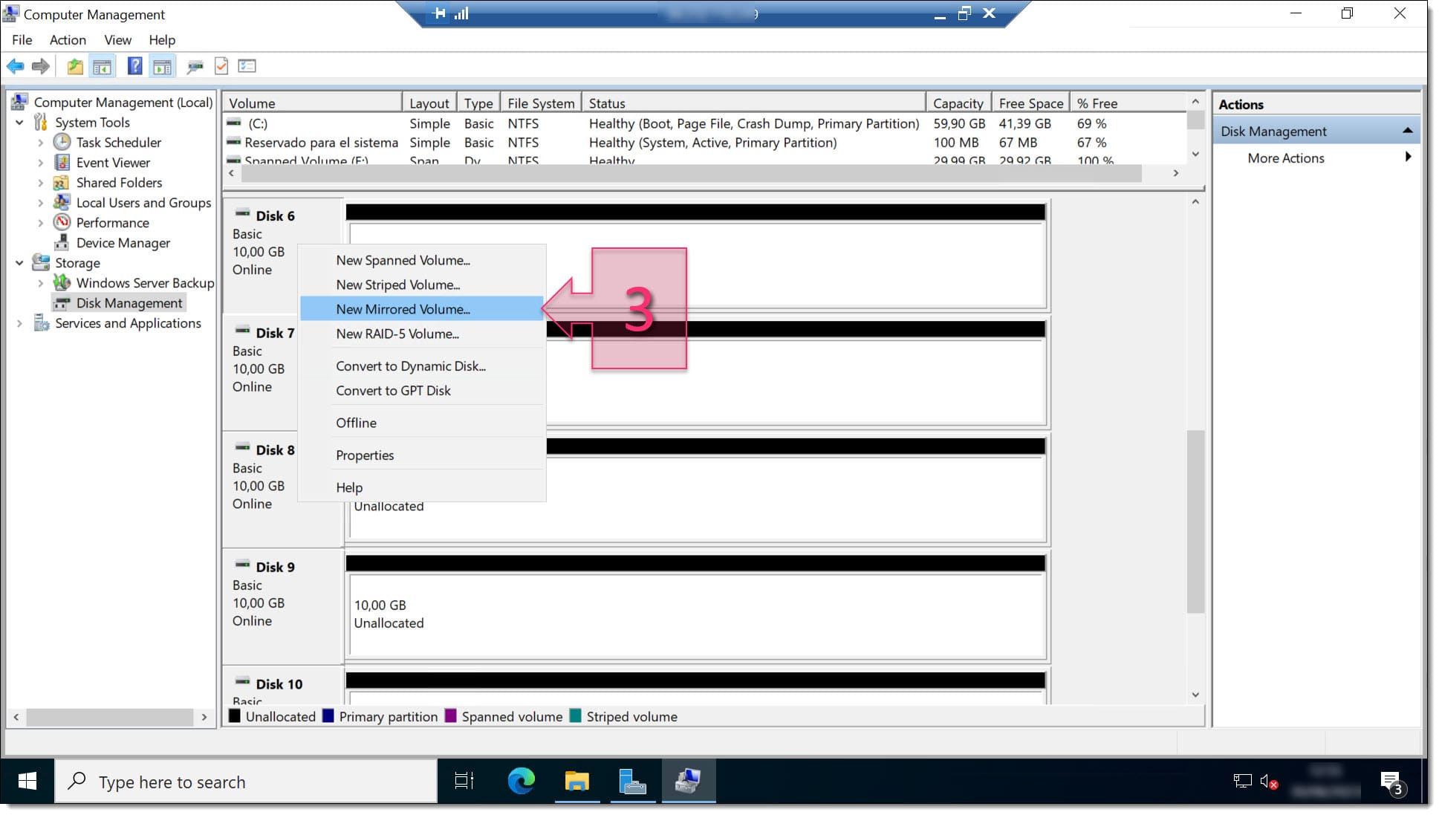Screen dimensions: 1439x815
Task: Open Device Manager in the tree
Action: click(123, 242)
